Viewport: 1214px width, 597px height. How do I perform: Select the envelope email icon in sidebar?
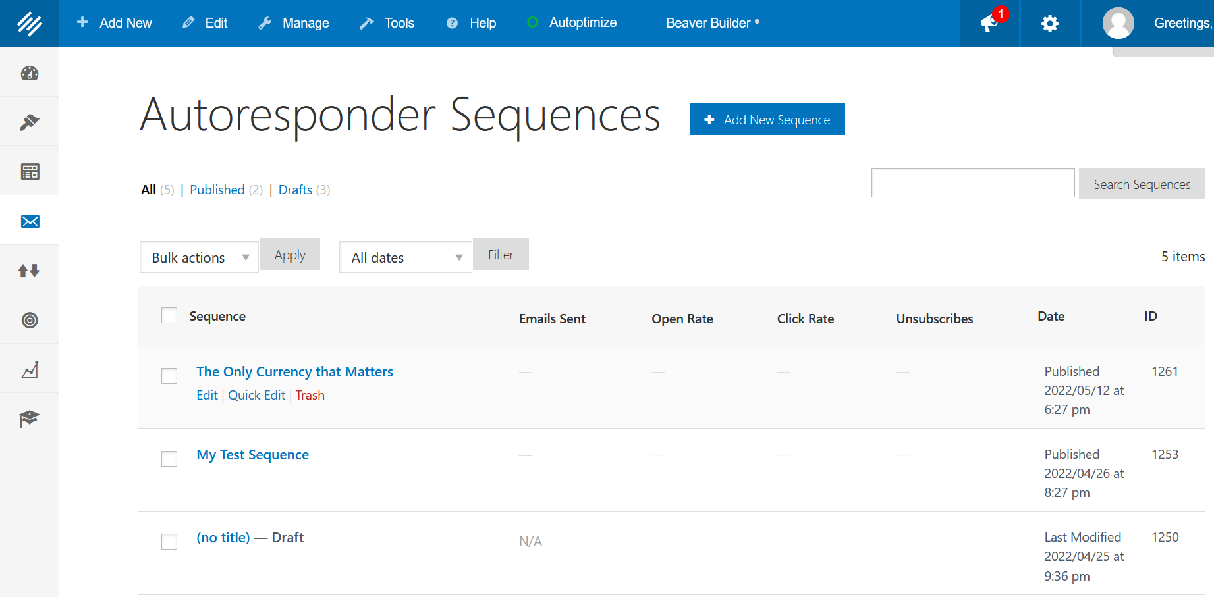[30, 221]
